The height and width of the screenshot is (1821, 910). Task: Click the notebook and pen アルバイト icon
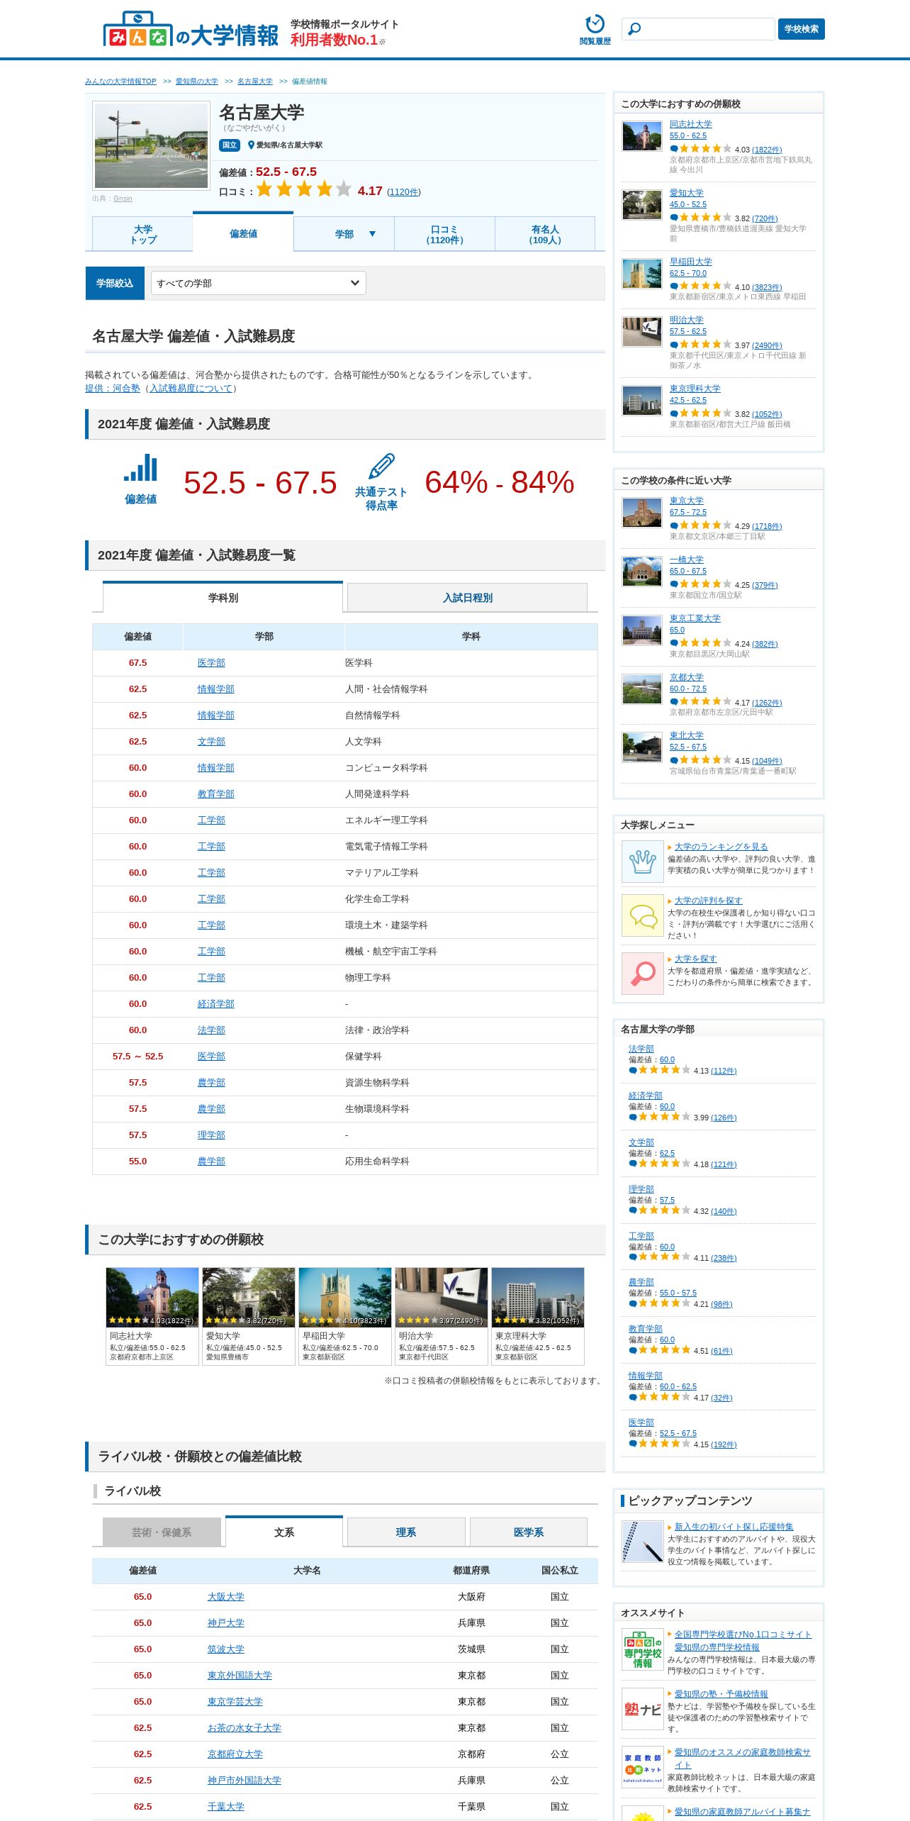(643, 1542)
